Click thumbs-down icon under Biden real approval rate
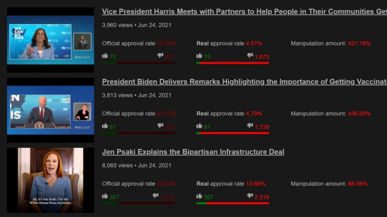 coord(250,126)
